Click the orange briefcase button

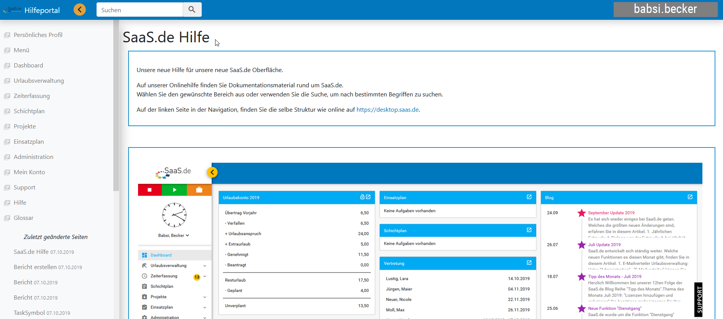click(x=199, y=190)
